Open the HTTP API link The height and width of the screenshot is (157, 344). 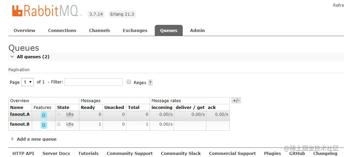click(x=23, y=154)
